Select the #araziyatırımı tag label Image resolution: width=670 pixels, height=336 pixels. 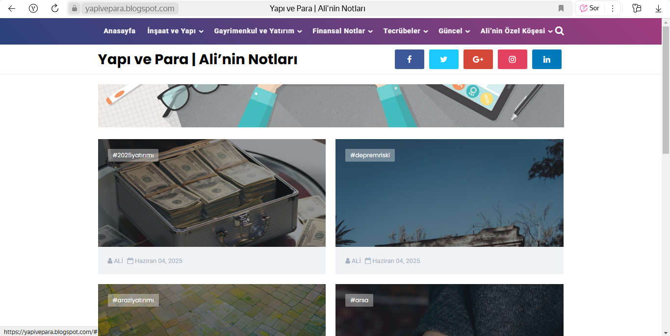point(133,300)
